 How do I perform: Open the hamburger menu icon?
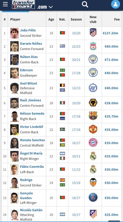point(5,4)
